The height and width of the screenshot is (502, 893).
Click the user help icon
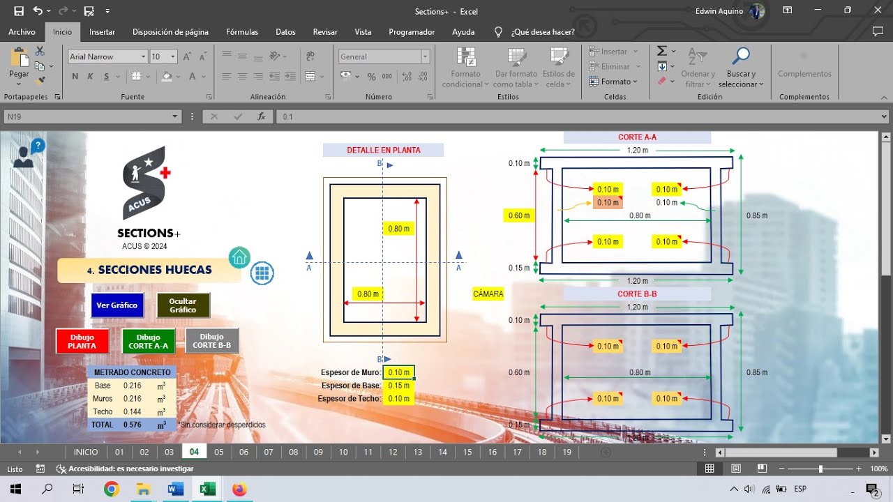click(x=28, y=153)
